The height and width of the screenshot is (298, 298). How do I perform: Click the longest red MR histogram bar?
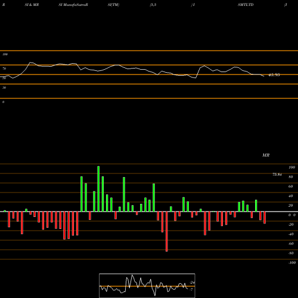(167, 231)
